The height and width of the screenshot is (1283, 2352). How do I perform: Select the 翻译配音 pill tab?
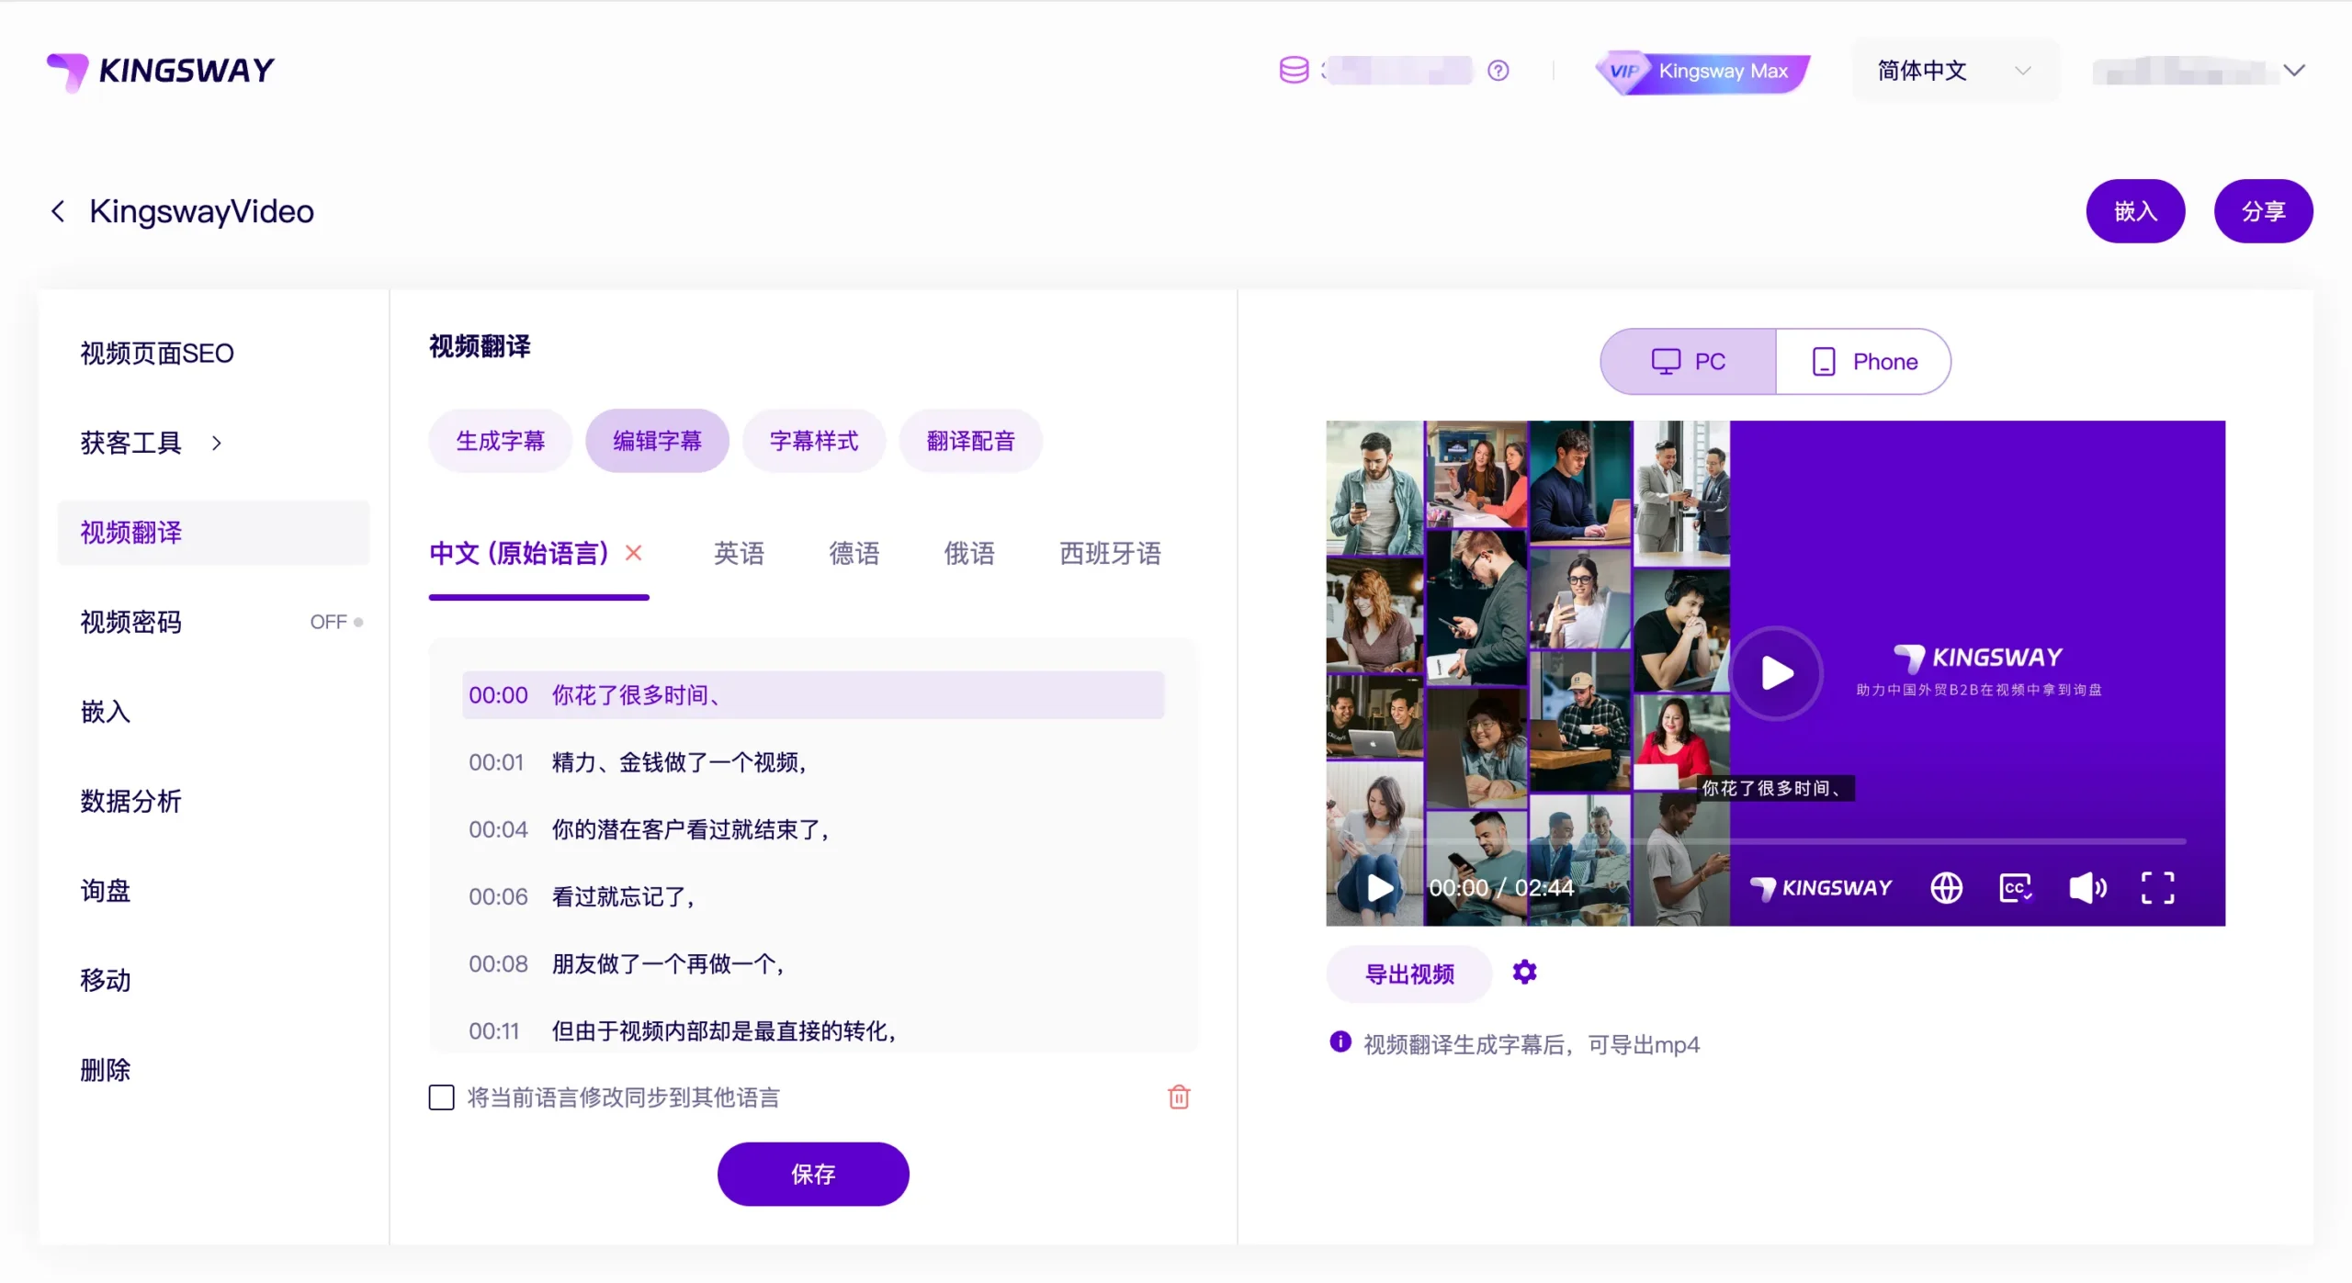pyautogui.click(x=970, y=441)
